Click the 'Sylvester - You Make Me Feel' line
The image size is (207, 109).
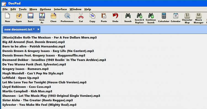pyautogui.click(x=39, y=105)
